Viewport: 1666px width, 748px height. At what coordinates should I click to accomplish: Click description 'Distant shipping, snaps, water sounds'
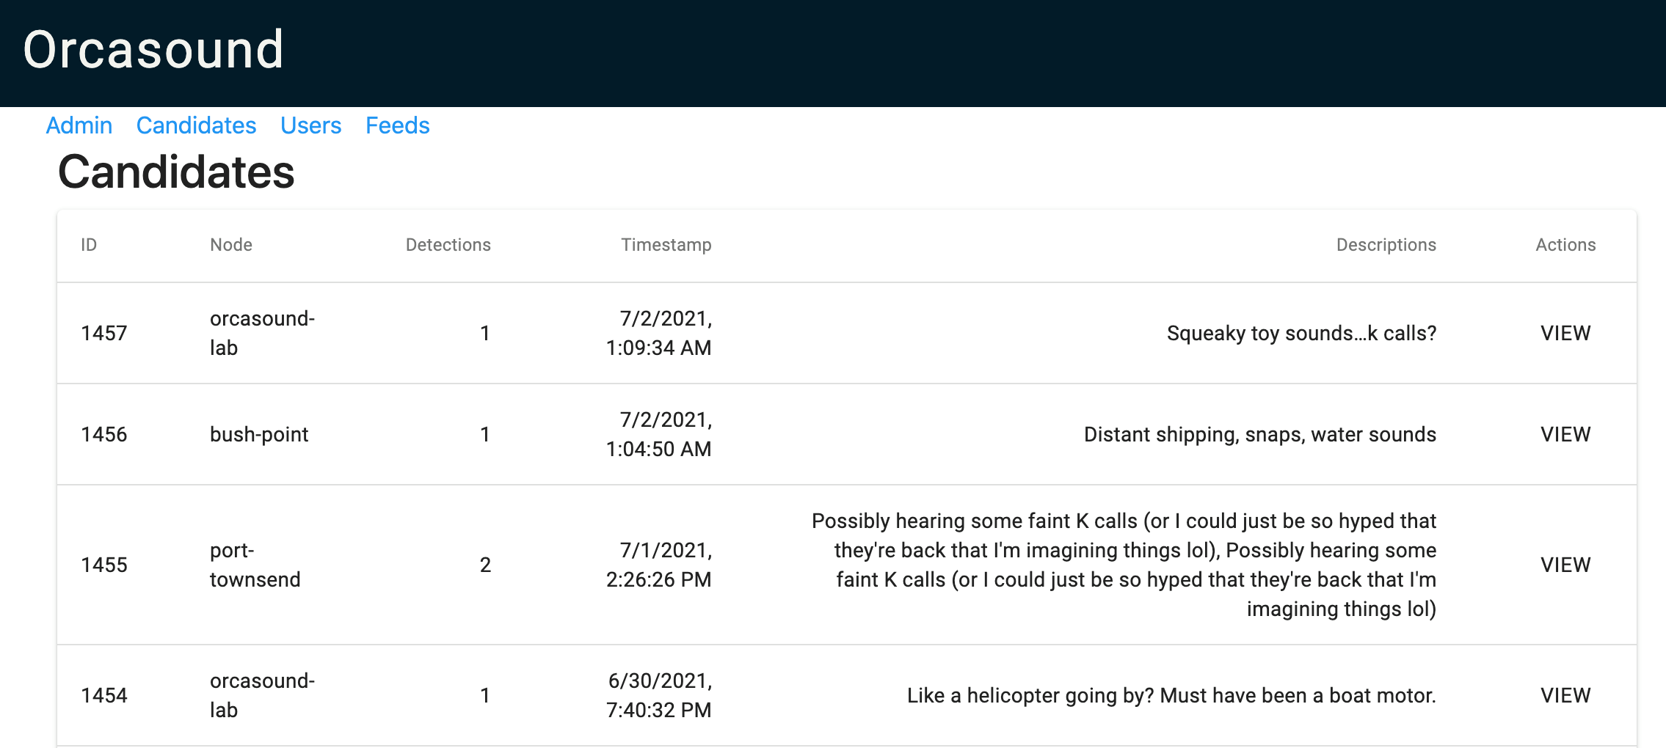[1260, 434]
